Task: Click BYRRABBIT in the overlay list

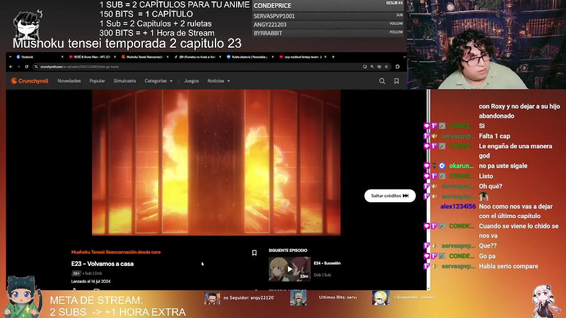Action: (x=268, y=33)
